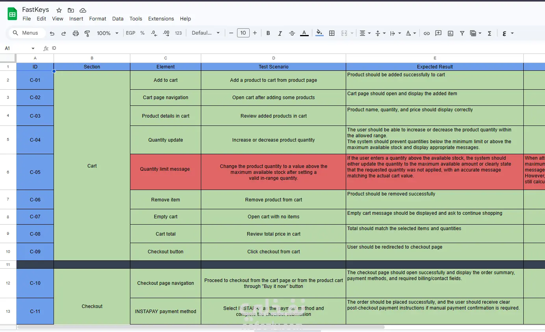Viewport: 545px width, 332px height.
Task: Click the Print icon
Action: coord(76,33)
